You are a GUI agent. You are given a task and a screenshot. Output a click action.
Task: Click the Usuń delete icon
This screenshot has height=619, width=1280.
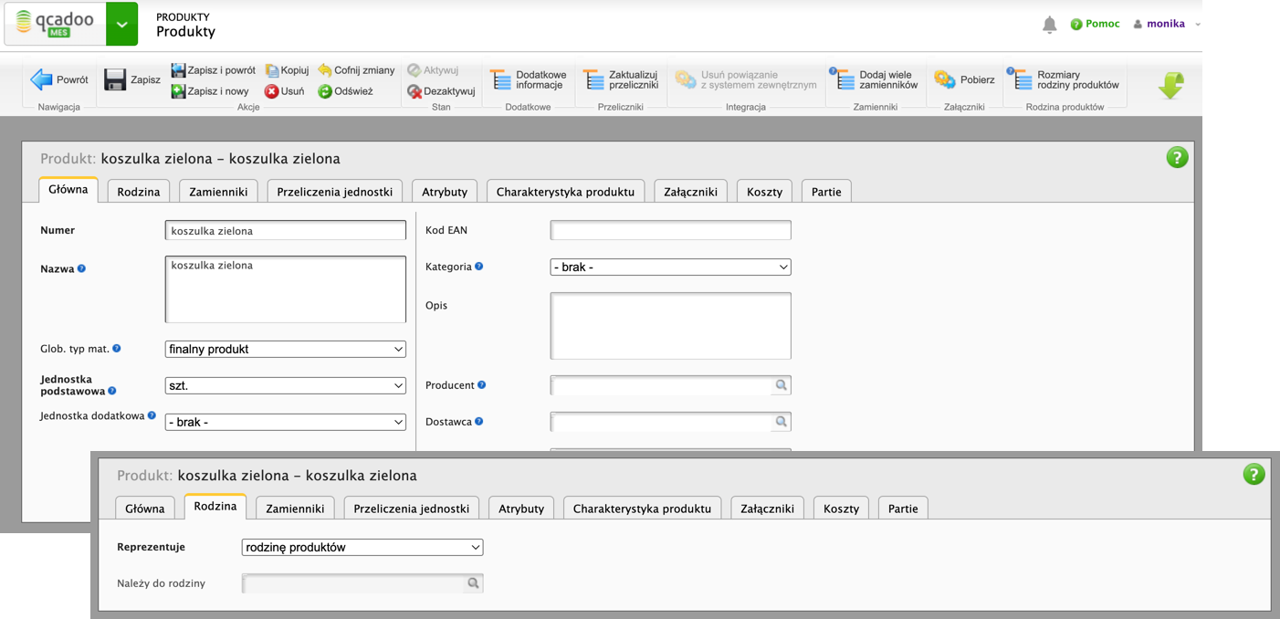(x=271, y=91)
